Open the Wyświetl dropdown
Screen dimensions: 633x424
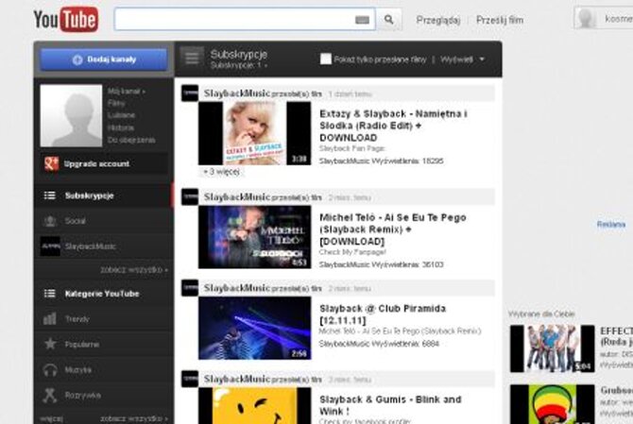[x=462, y=59]
